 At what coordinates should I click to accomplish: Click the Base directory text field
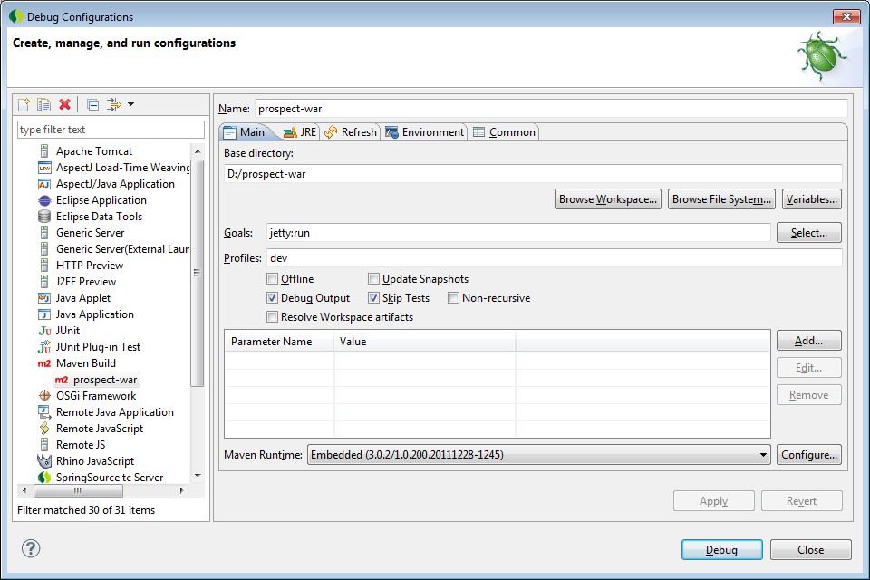coord(533,174)
